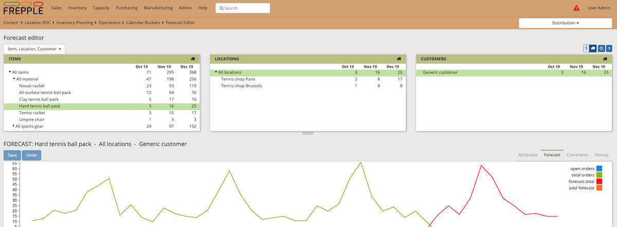Click the truck icon in the Items panel header

(x=193, y=59)
